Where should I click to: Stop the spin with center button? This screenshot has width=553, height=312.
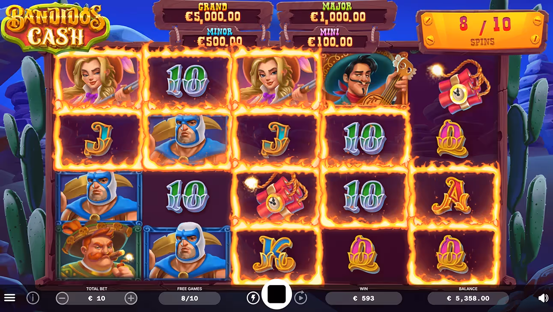click(x=276, y=294)
